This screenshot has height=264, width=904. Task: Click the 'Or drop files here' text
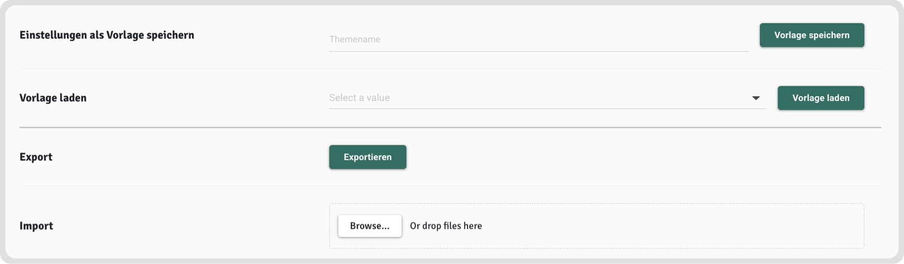[446, 226]
